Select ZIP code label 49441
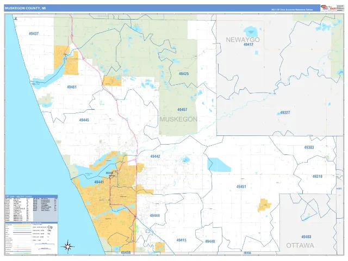The height and width of the screenshot is (261, 348). [x=99, y=182]
